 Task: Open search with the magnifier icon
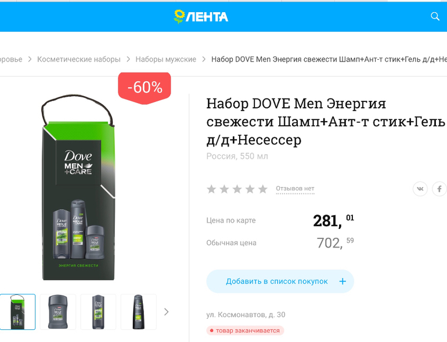[435, 16]
